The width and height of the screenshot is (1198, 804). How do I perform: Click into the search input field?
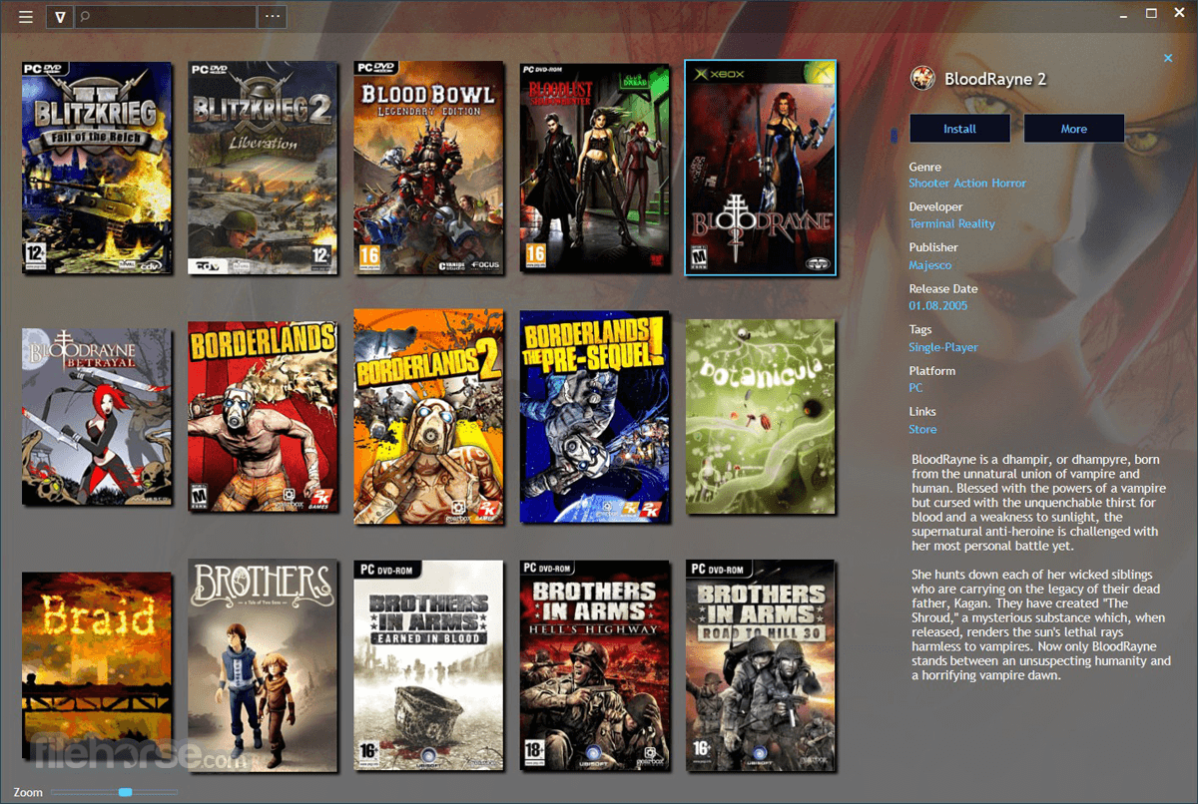(x=166, y=17)
